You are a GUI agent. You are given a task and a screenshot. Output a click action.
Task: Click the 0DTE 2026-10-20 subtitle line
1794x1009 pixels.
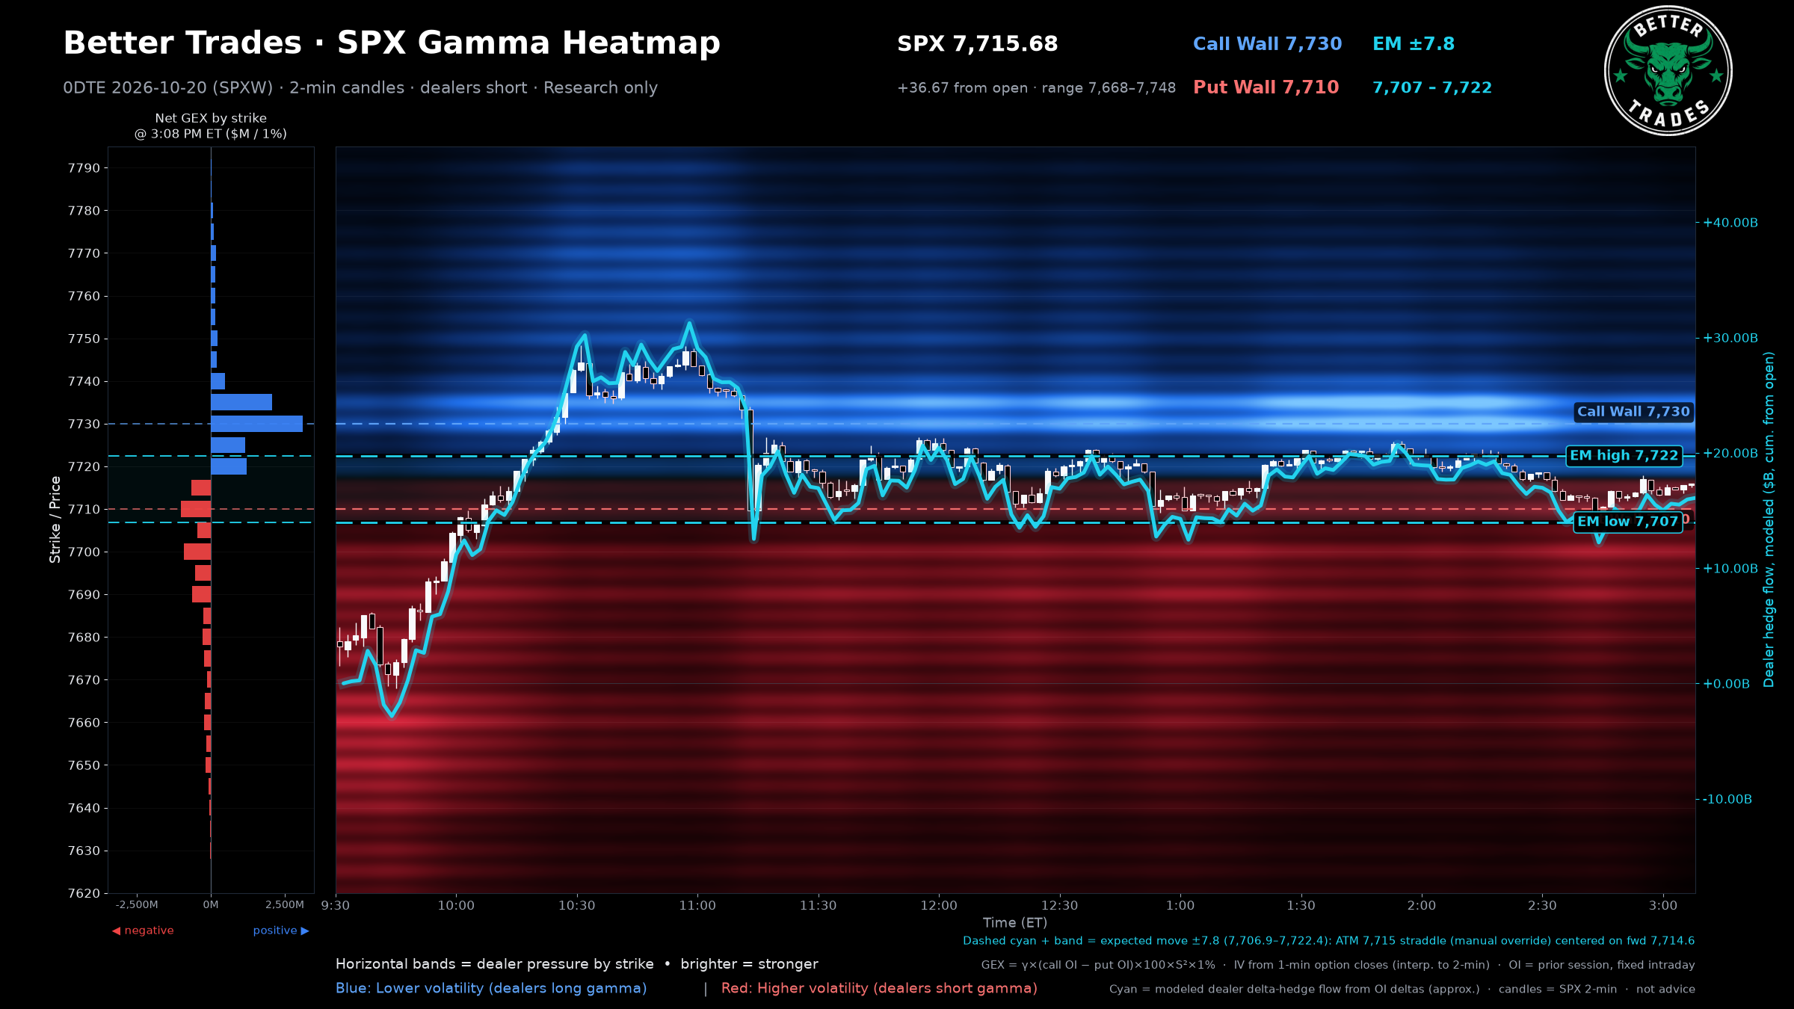click(360, 88)
